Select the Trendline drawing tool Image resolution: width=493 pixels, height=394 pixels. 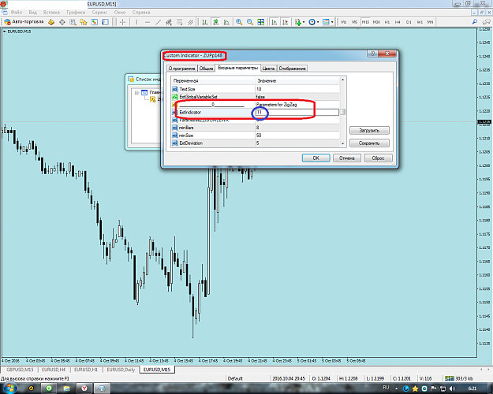pos(158,22)
